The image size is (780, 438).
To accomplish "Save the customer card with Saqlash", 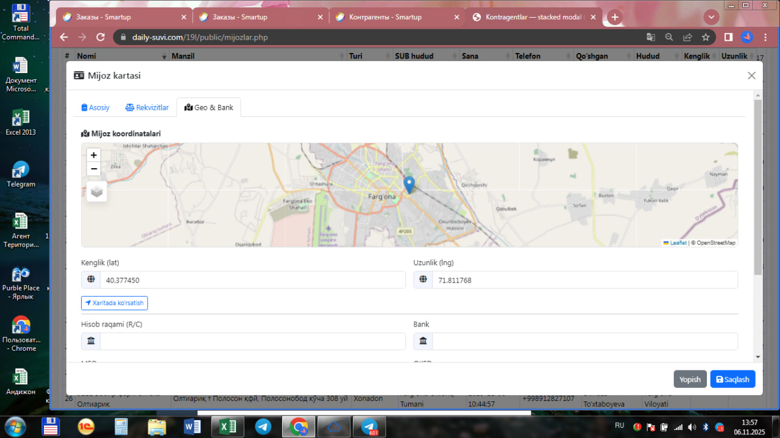I will tap(732, 379).
